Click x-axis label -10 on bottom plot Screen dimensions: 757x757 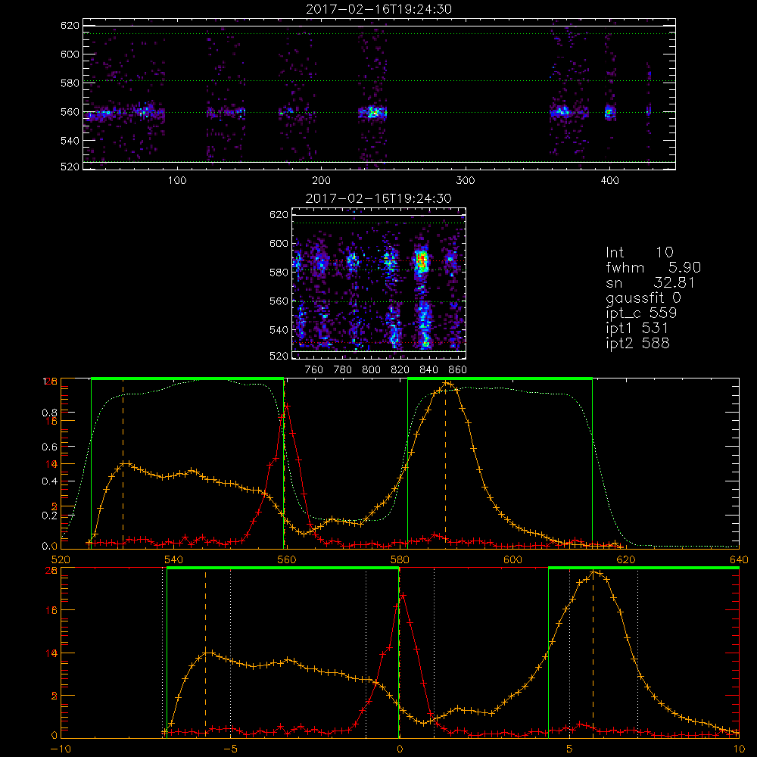tap(61, 749)
